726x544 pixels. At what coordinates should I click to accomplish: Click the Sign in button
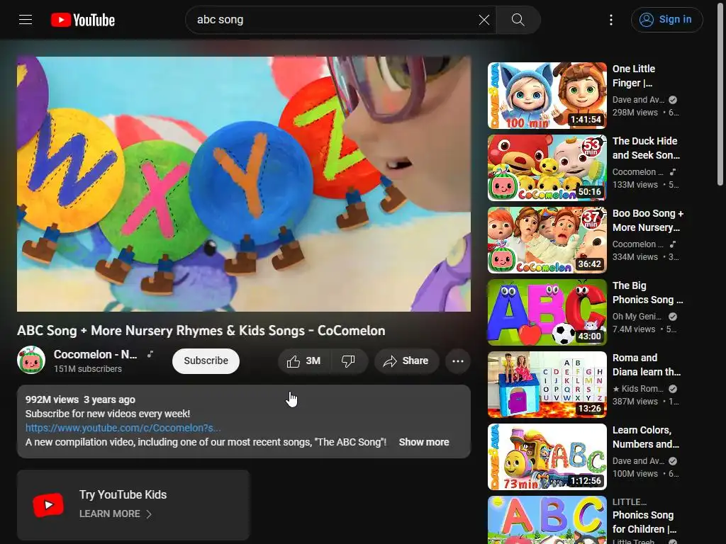coord(666,20)
